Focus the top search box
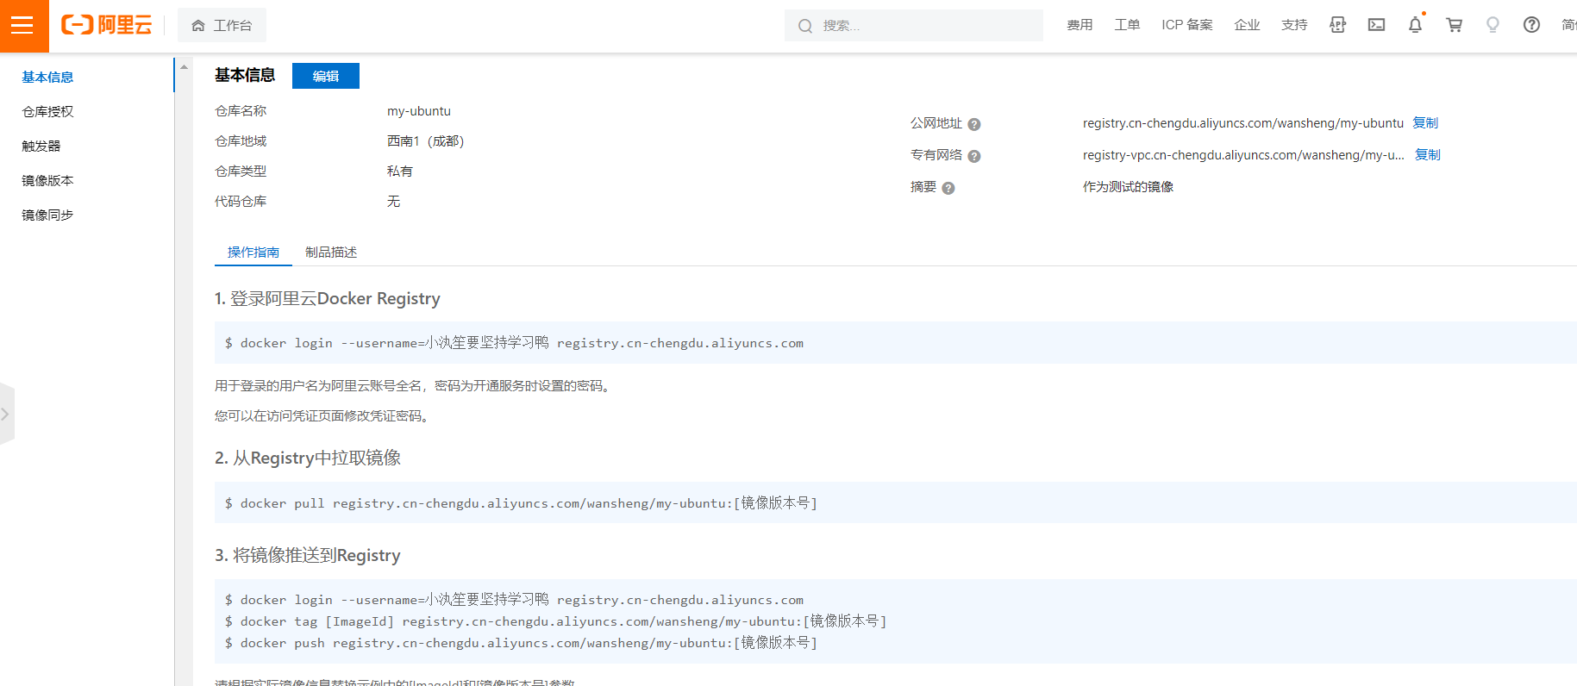The image size is (1577, 686). pos(914,26)
